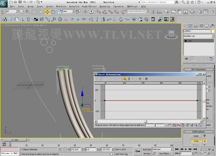Click the Key Filters button
Image resolution: width=216 pixels, height=156 pixels.
point(165,153)
